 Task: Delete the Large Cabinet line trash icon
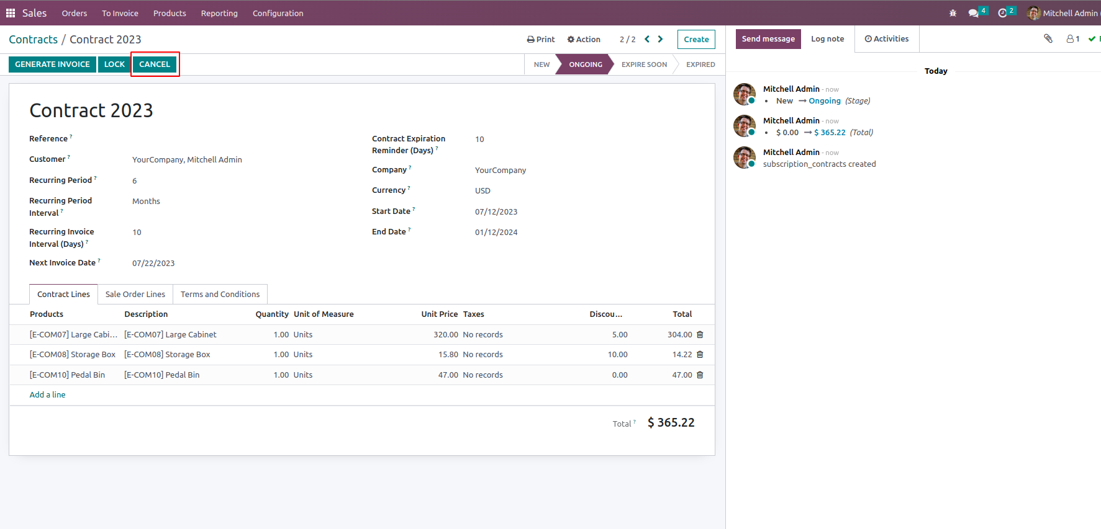click(700, 334)
